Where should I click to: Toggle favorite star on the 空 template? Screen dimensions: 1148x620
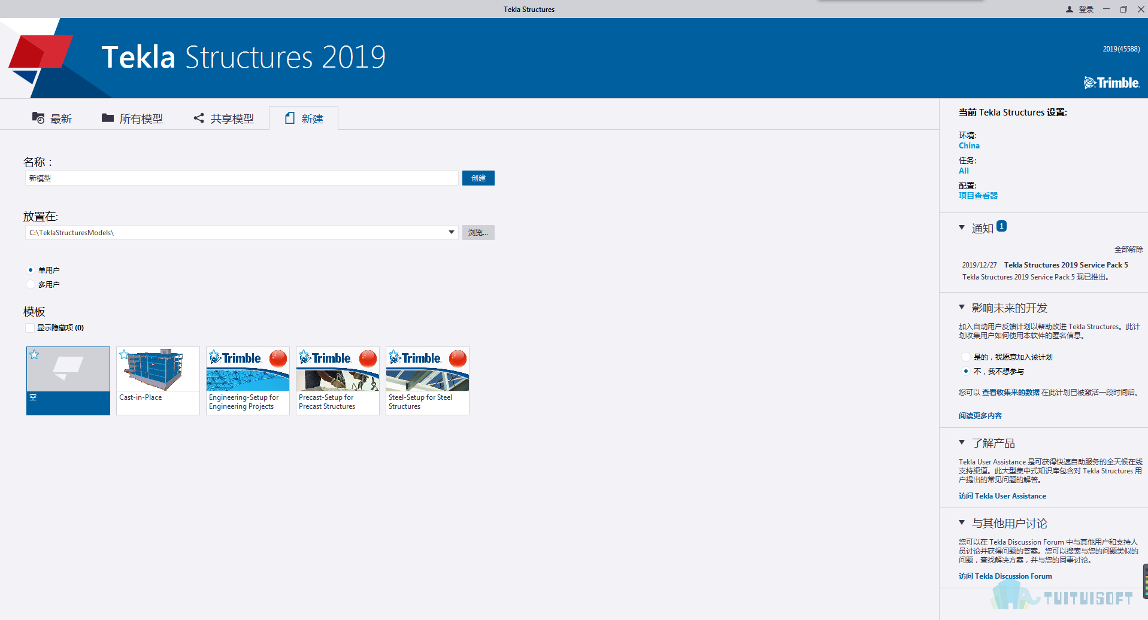click(35, 355)
